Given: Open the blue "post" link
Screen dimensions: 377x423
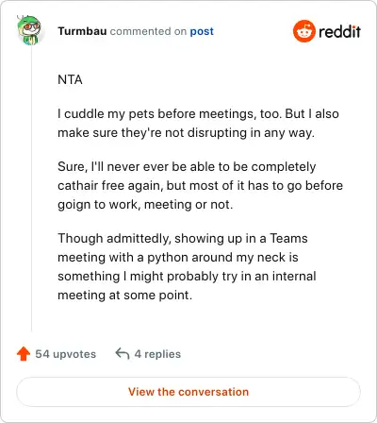Looking at the screenshot, I should click(202, 31).
